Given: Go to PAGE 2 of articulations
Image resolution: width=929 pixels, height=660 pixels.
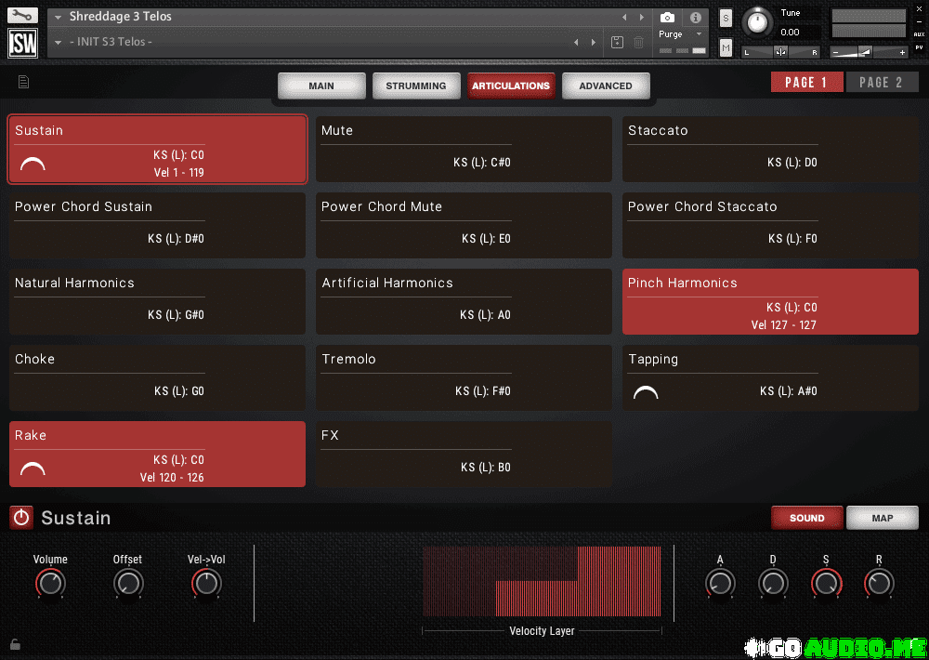Looking at the screenshot, I should pos(881,82).
